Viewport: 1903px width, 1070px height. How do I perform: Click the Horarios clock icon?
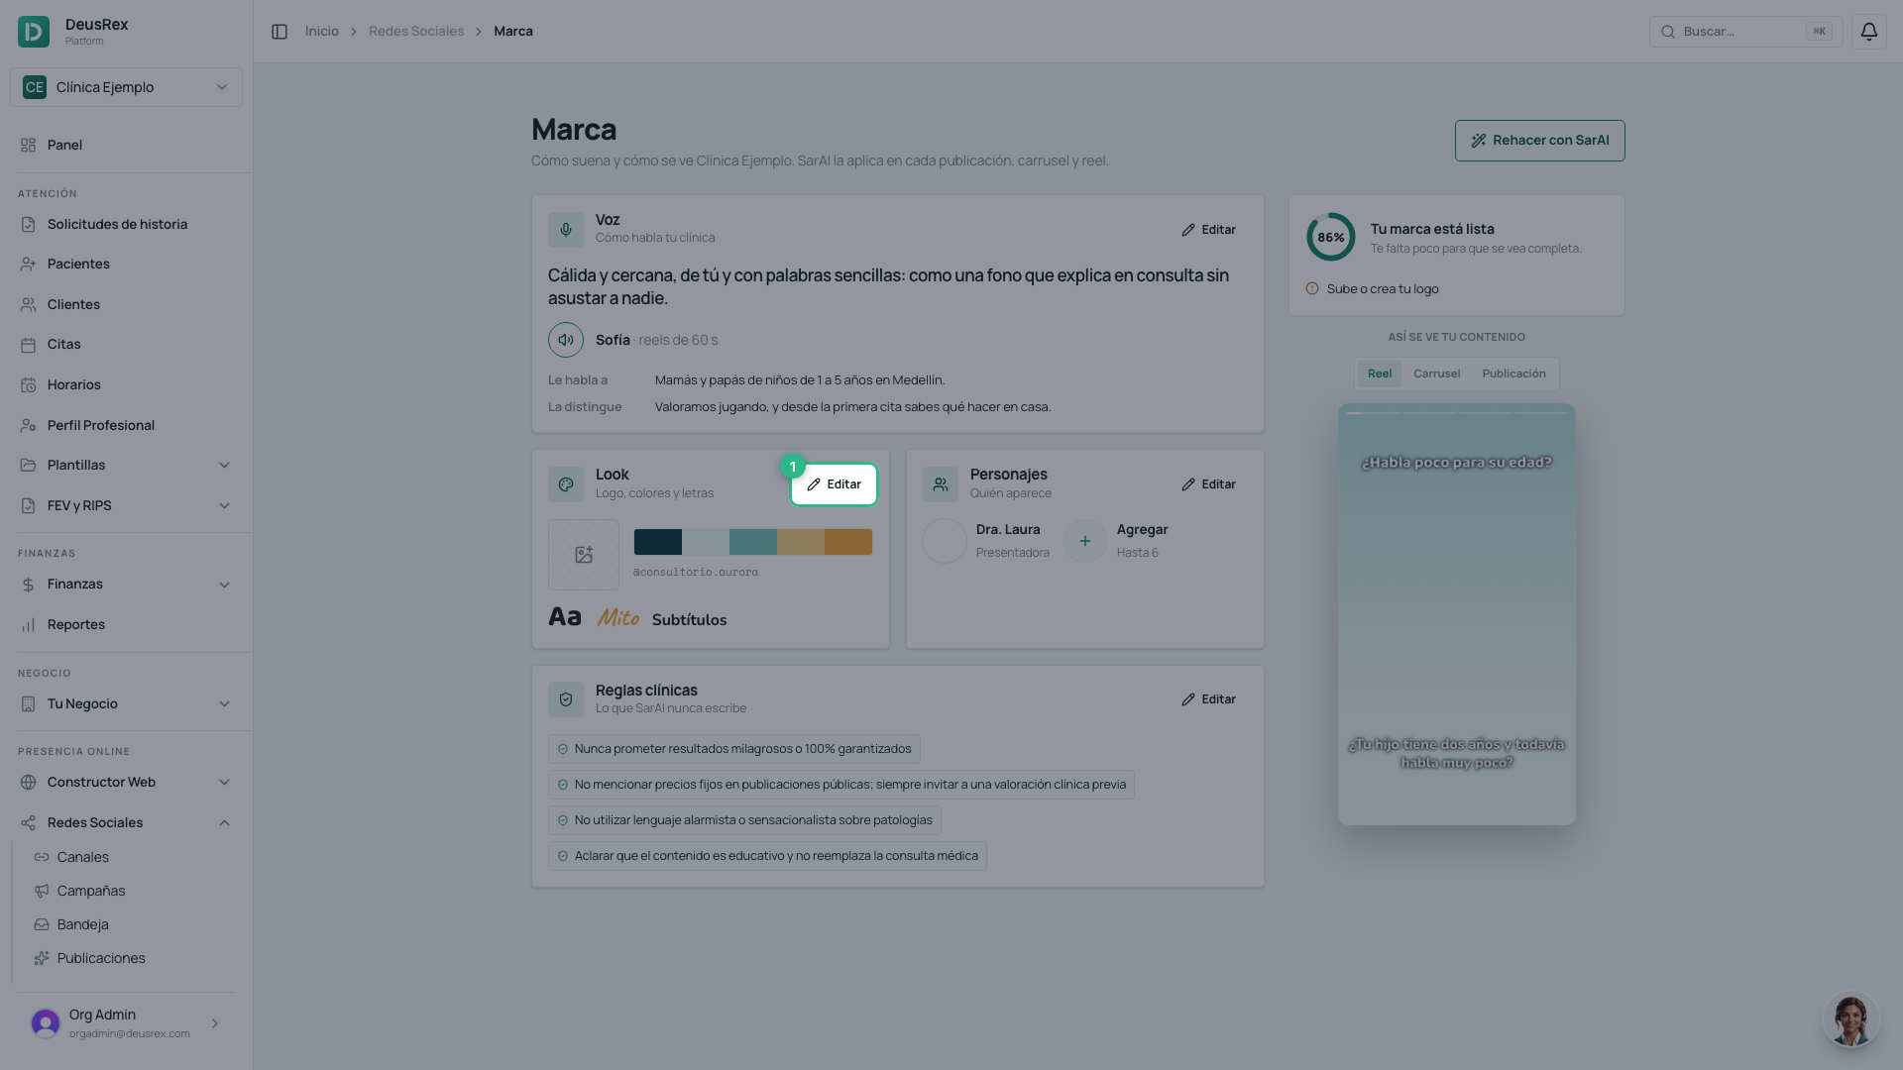pos(28,384)
